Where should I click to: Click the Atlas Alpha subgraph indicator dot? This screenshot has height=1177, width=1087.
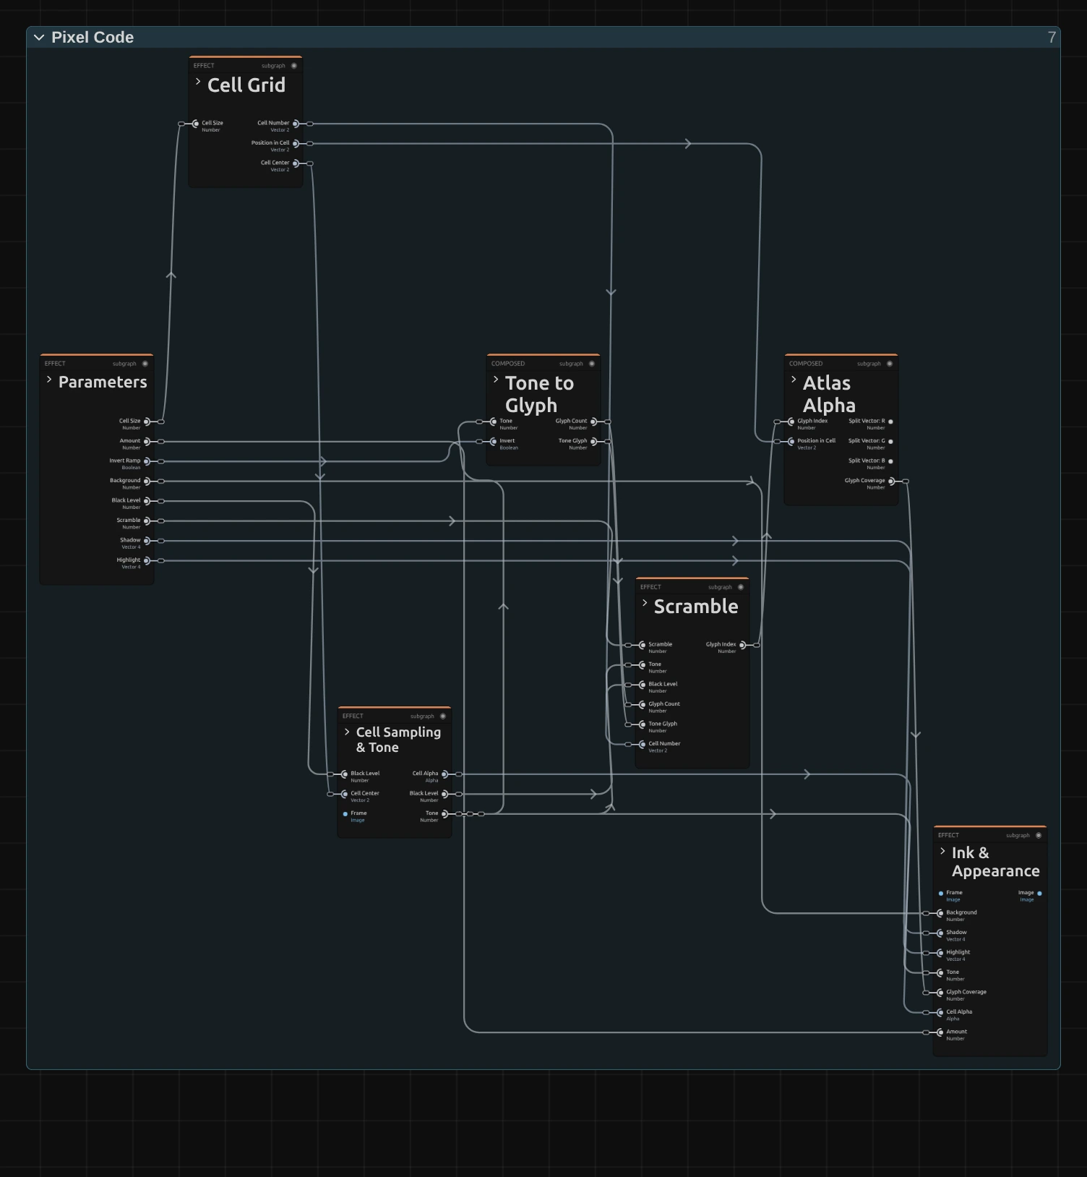[890, 364]
